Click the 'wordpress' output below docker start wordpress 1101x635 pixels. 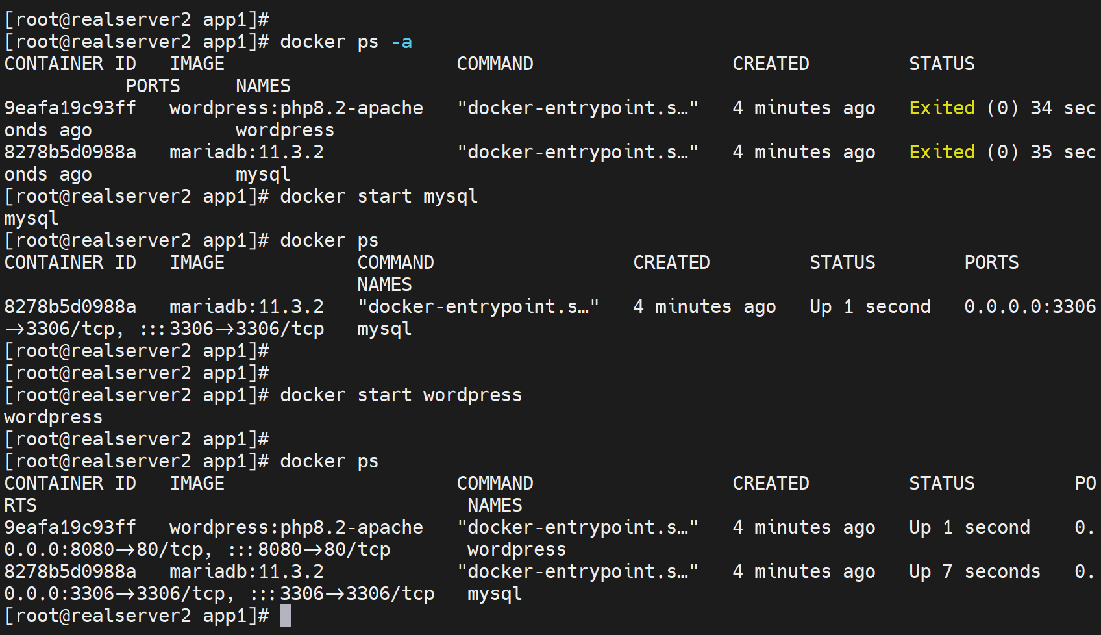click(53, 417)
